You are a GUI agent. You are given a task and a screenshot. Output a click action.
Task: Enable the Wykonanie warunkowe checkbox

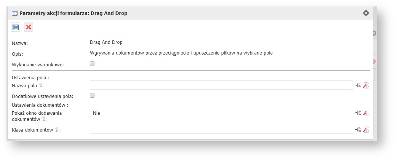tap(92, 64)
